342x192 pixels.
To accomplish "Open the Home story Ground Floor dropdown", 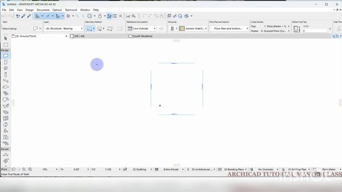I will 275,31.
